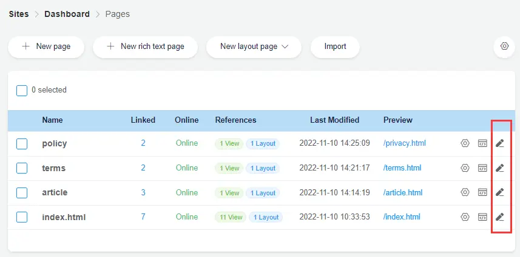Toggle the select-all checkbox beside 0 selected
Viewport: 520px width, 257px height.
[x=22, y=90]
